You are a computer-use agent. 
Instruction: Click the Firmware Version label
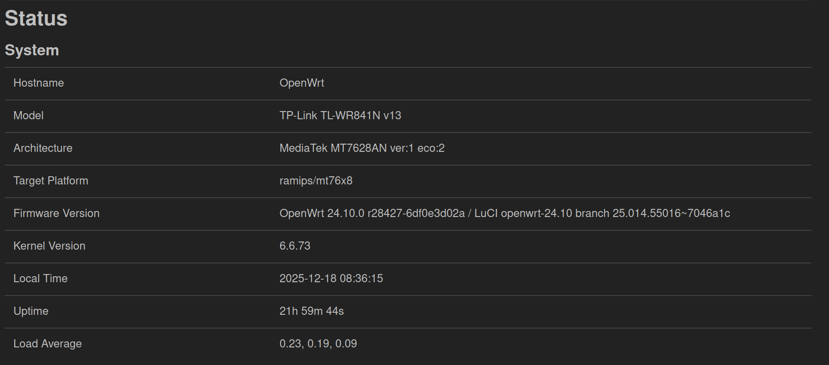pyautogui.click(x=56, y=213)
